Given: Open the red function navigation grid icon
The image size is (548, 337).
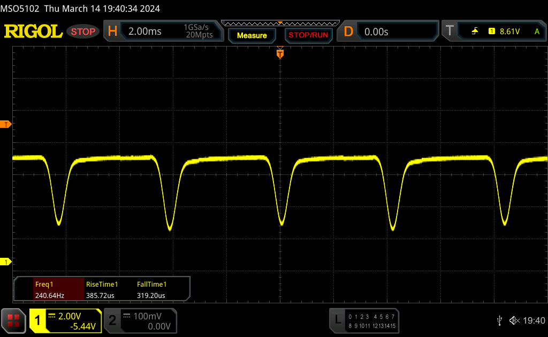Looking at the screenshot, I should (x=13, y=320).
